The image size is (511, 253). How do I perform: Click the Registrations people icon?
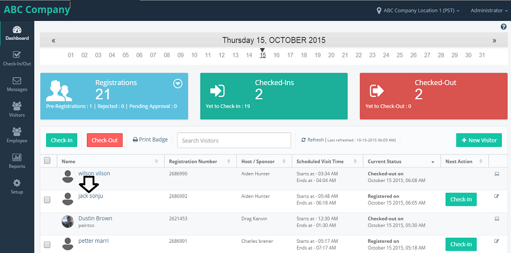(x=59, y=91)
